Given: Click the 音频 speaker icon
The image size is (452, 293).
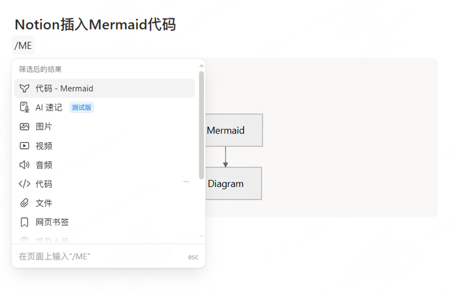Looking at the screenshot, I should point(25,165).
